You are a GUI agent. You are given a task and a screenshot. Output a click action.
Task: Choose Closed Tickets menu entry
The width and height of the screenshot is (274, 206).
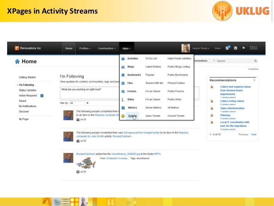click(x=176, y=116)
